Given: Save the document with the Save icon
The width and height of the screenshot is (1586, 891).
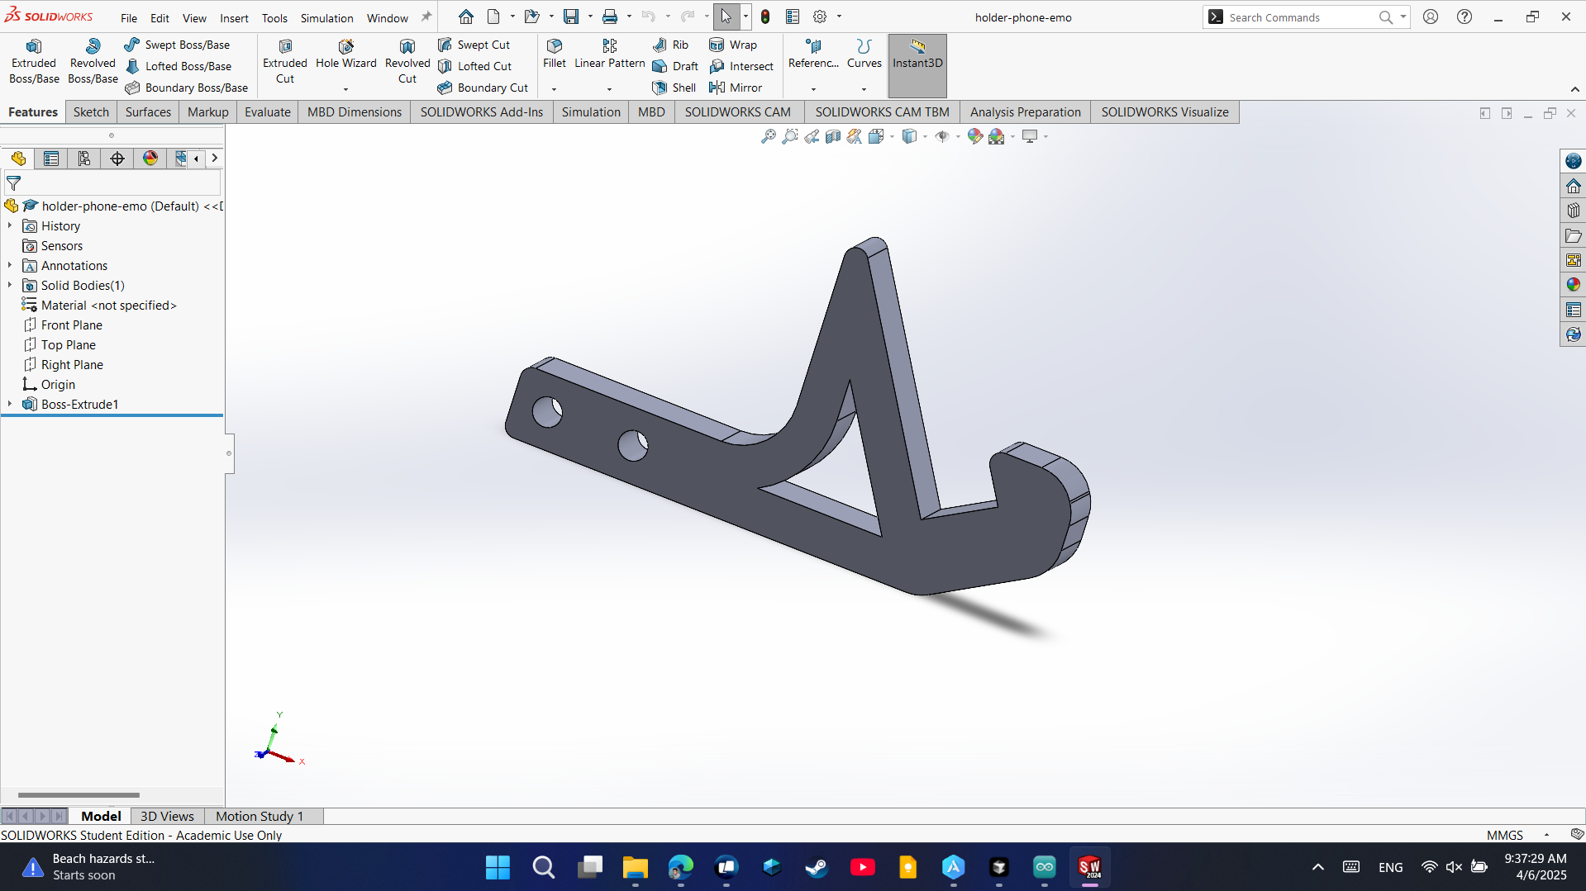Looking at the screenshot, I should 571,17.
